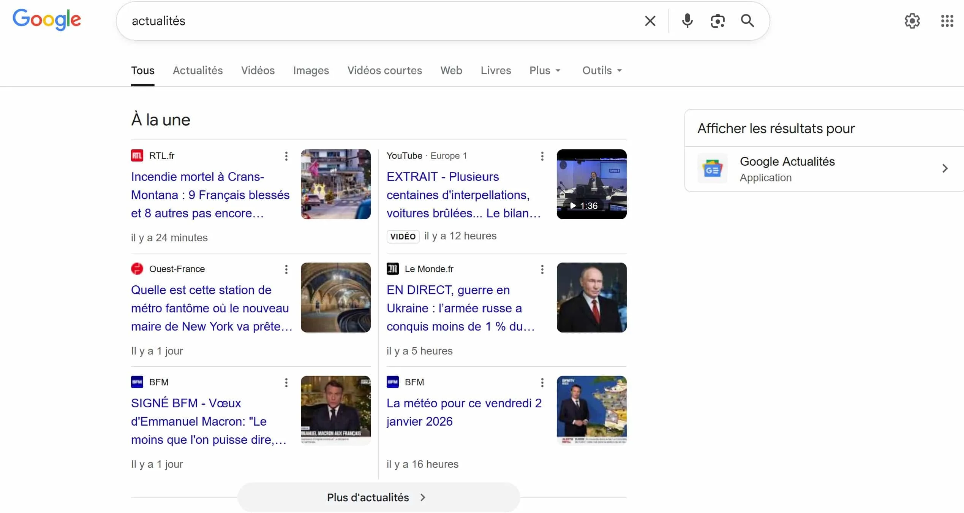Click the arrow on 'Plus d'actualités'
The height and width of the screenshot is (513, 964).
(x=423, y=497)
